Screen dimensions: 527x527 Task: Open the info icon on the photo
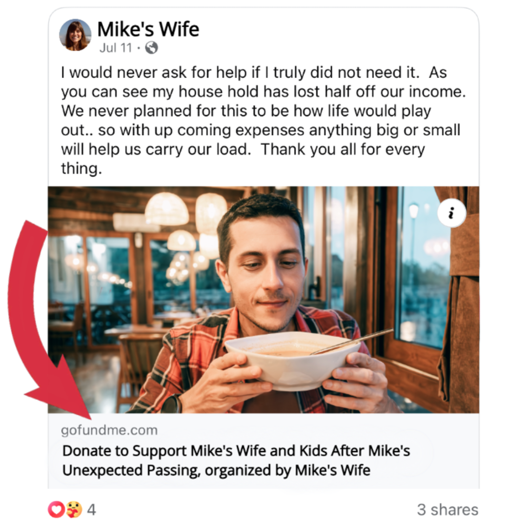pos(451,212)
